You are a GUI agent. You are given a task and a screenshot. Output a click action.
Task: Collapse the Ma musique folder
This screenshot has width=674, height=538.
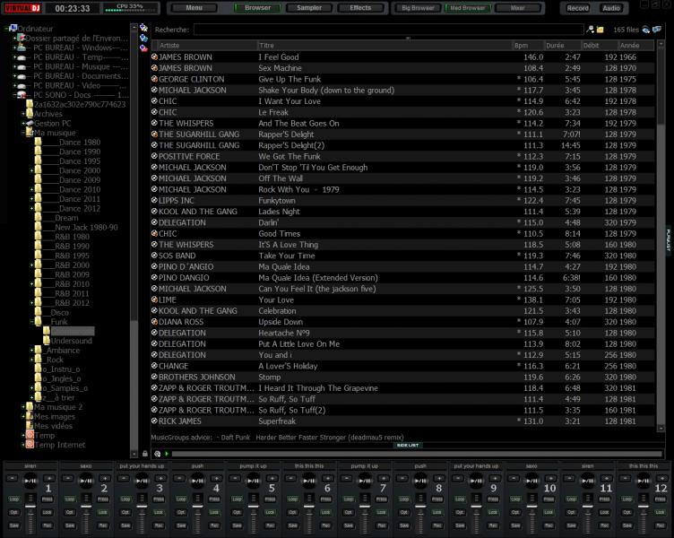23,133
